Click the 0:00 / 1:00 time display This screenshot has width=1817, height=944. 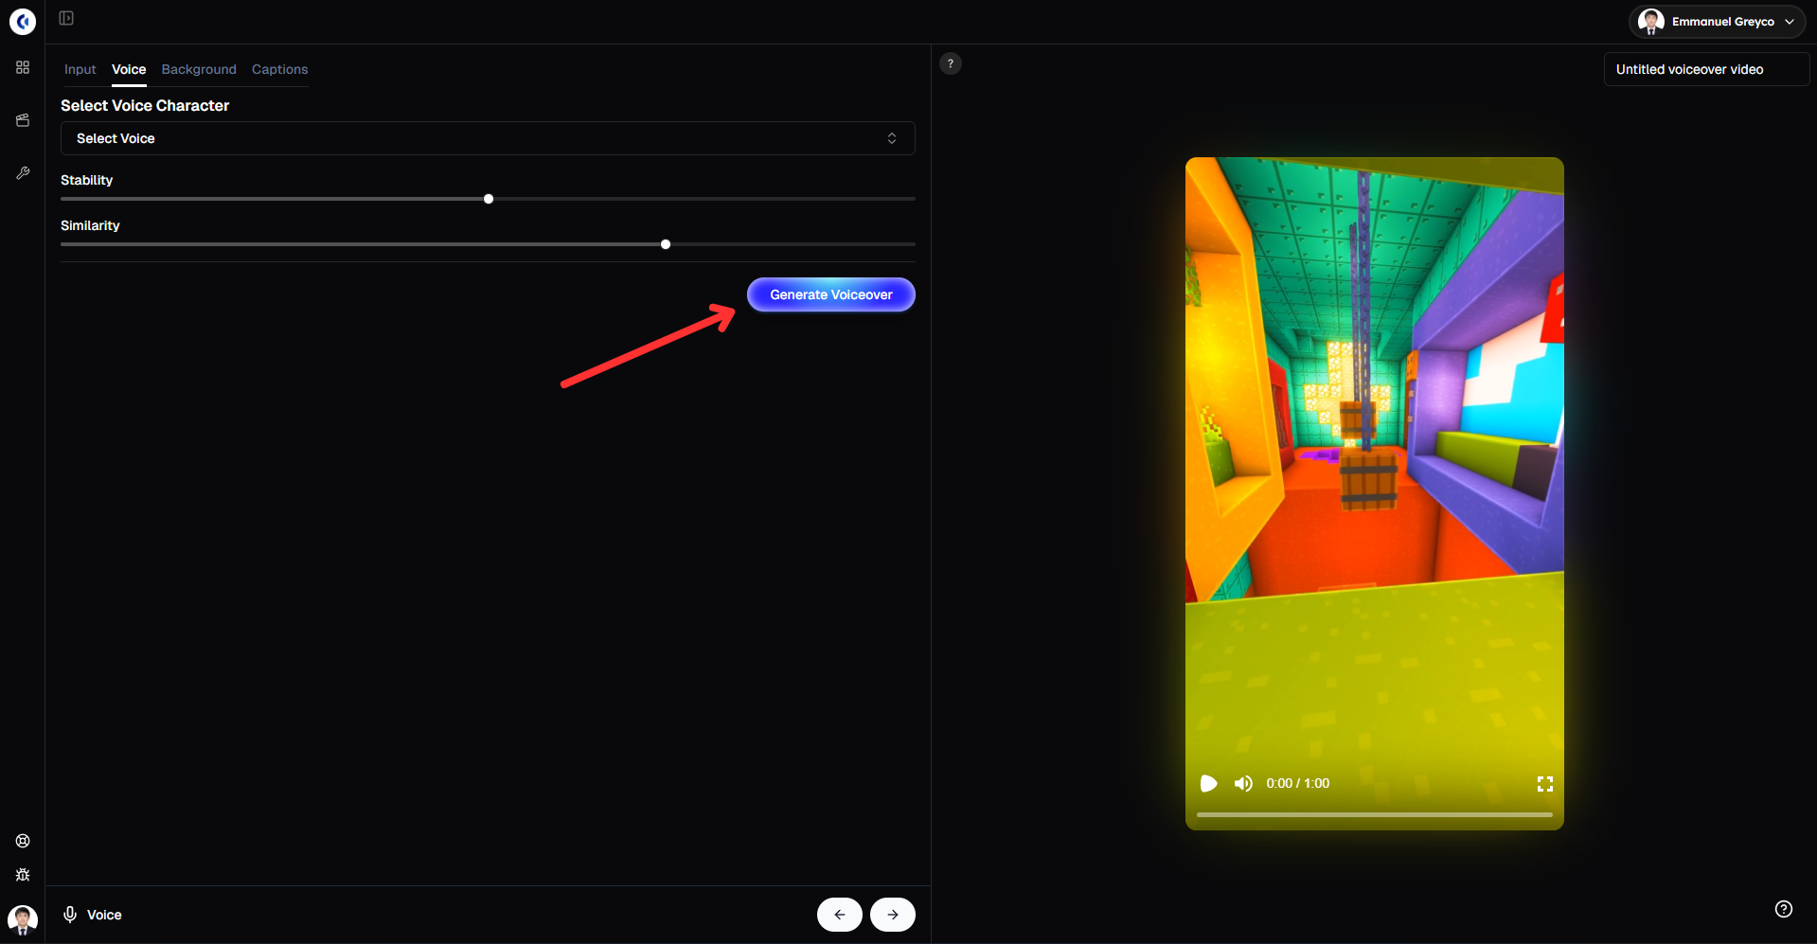pyautogui.click(x=1298, y=783)
